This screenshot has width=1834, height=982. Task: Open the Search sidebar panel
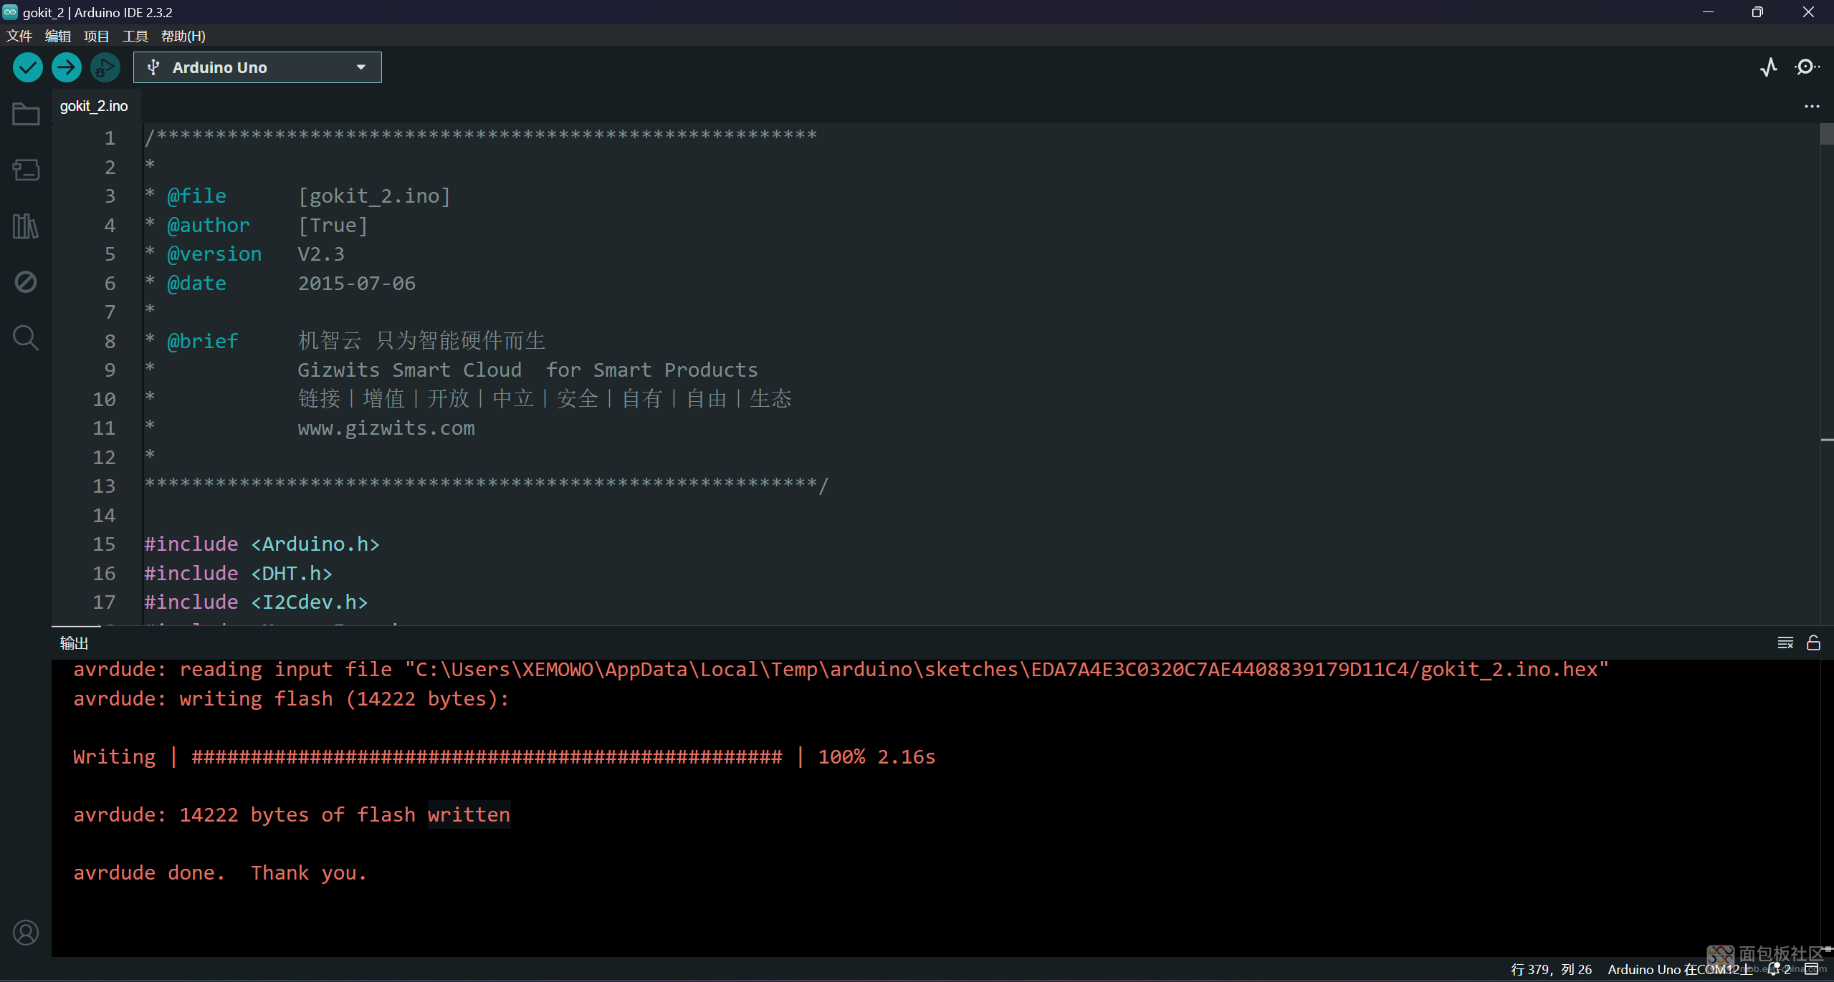coord(26,337)
